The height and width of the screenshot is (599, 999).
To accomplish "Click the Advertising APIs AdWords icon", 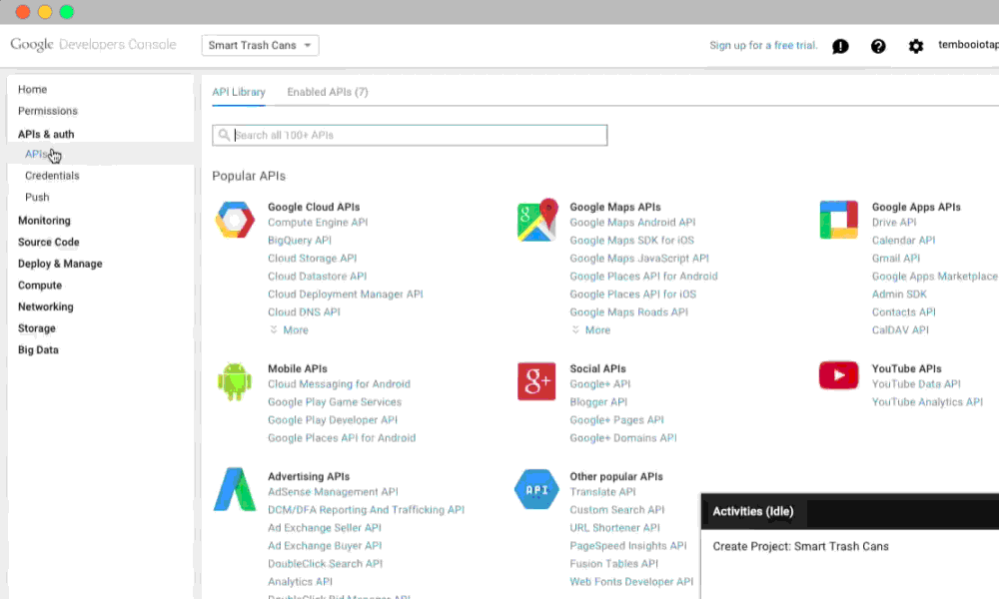I will tap(235, 489).
